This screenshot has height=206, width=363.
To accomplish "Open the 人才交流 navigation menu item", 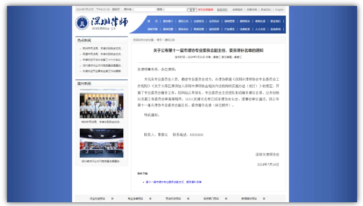I will pyautogui.click(x=260, y=29).
